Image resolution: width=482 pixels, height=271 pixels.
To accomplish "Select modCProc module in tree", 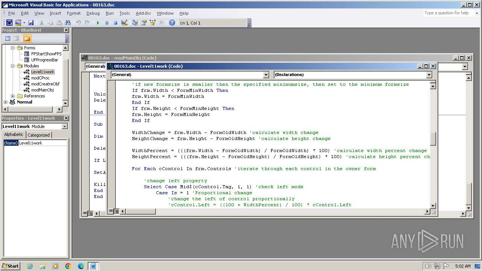I will pyautogui.click(x=40, y=78).
